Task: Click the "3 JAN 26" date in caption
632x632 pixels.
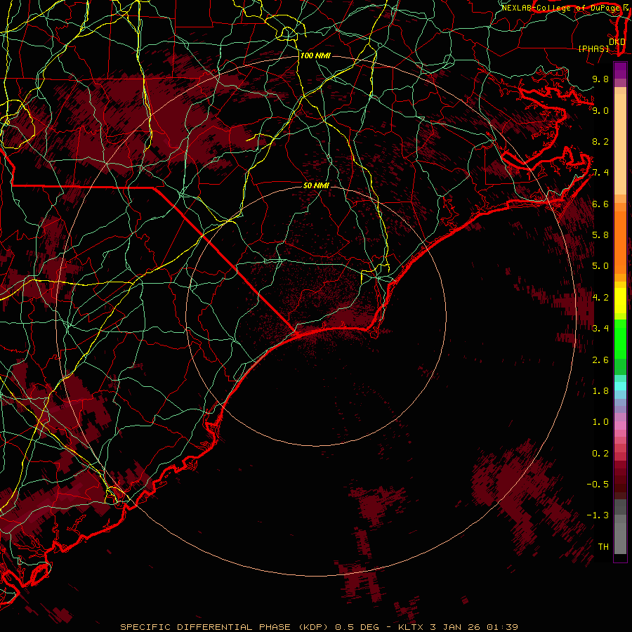Action: pos(454,627)
